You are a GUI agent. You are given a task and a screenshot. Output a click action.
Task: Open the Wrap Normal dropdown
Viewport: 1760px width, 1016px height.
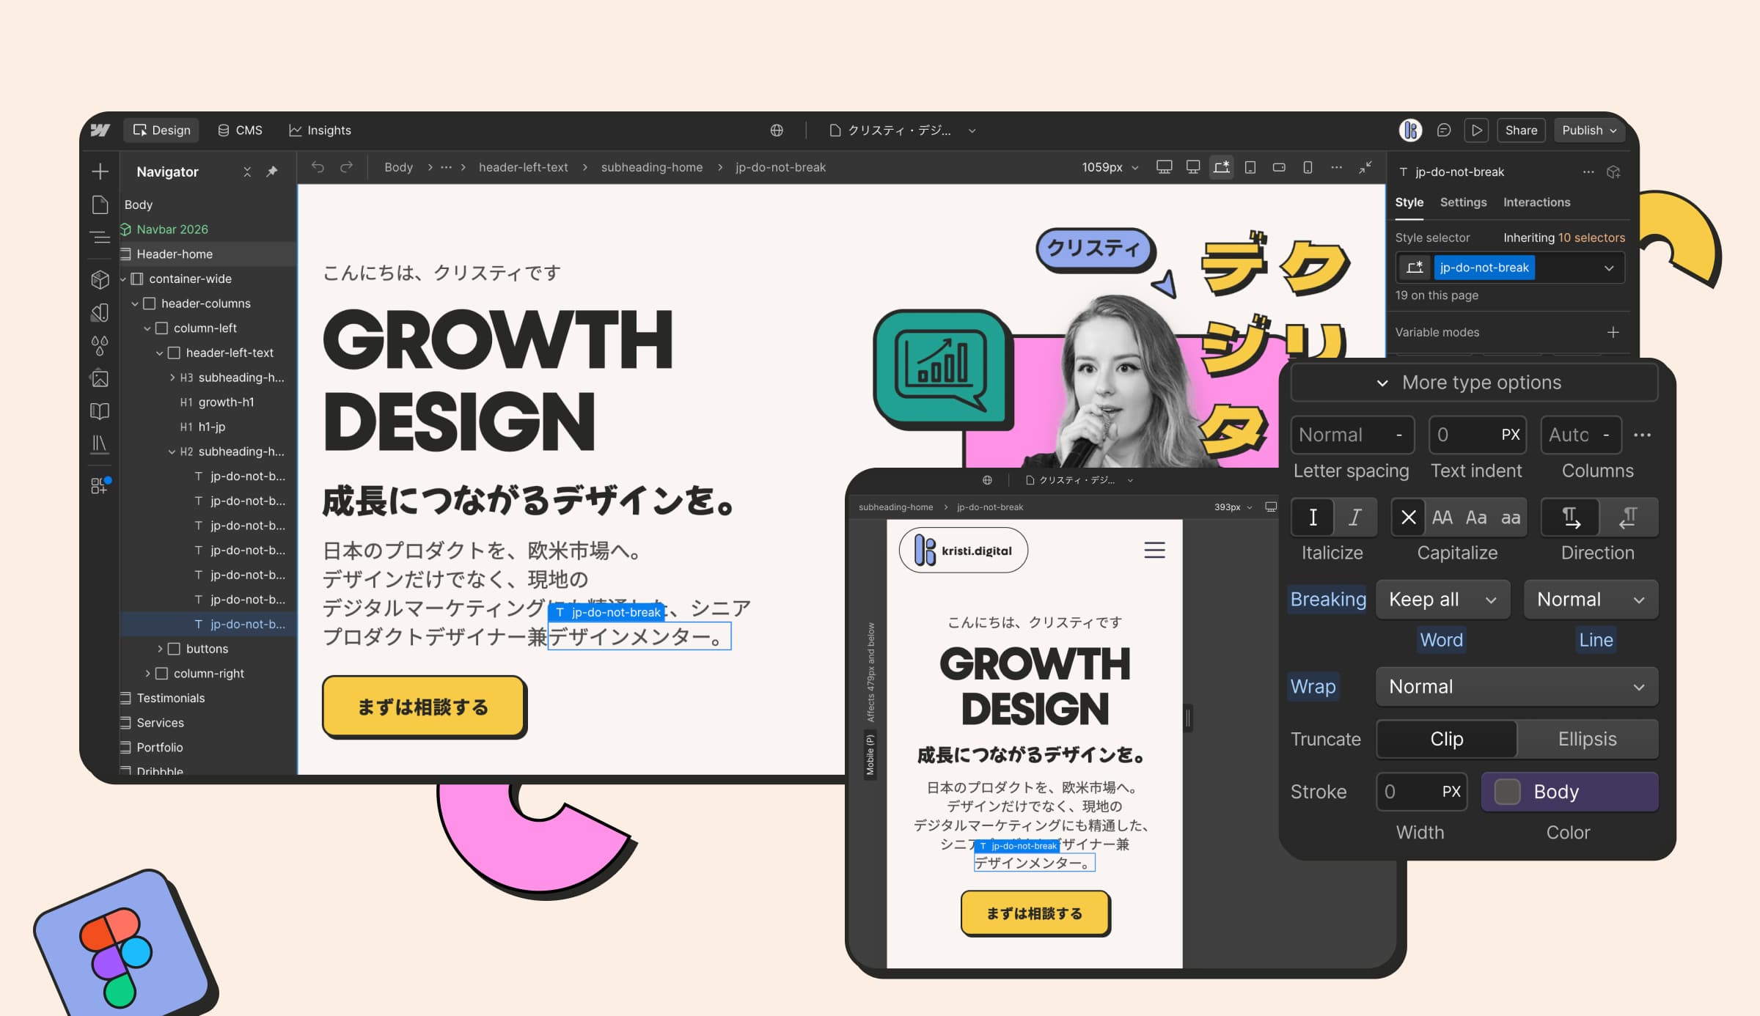click(1517, 687)
